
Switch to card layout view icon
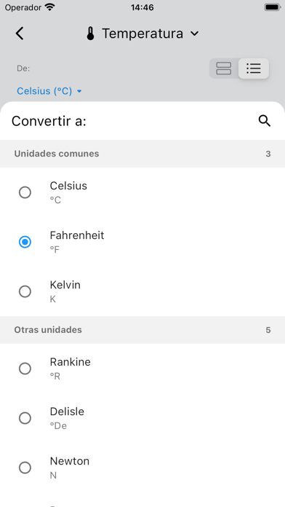pos(224,68)
